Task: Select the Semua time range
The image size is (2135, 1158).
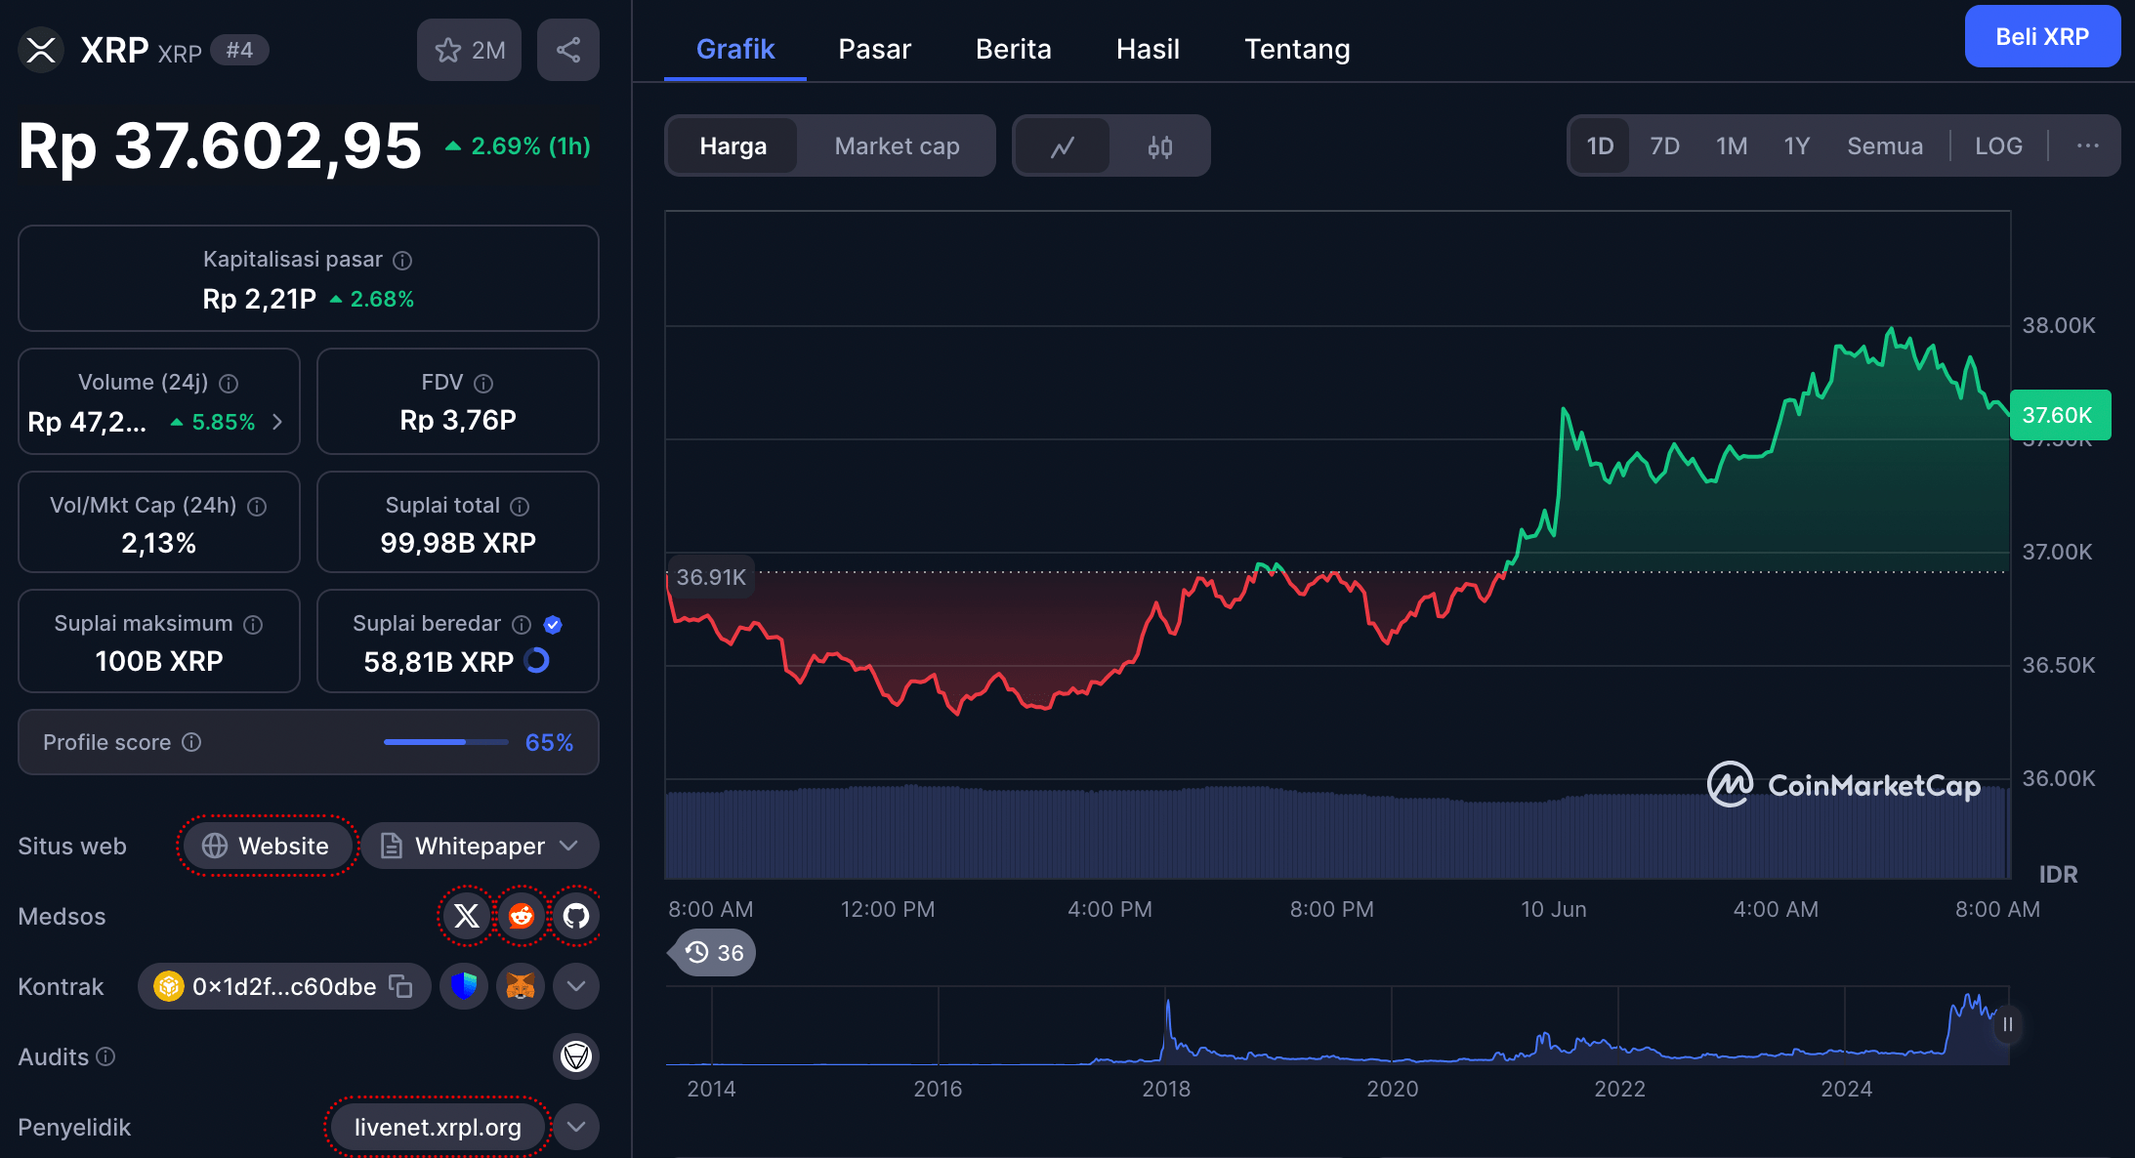Action: point(1885,146)
